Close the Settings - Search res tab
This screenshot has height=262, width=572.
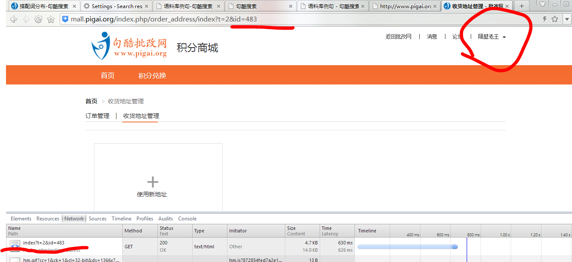point(146,6)
